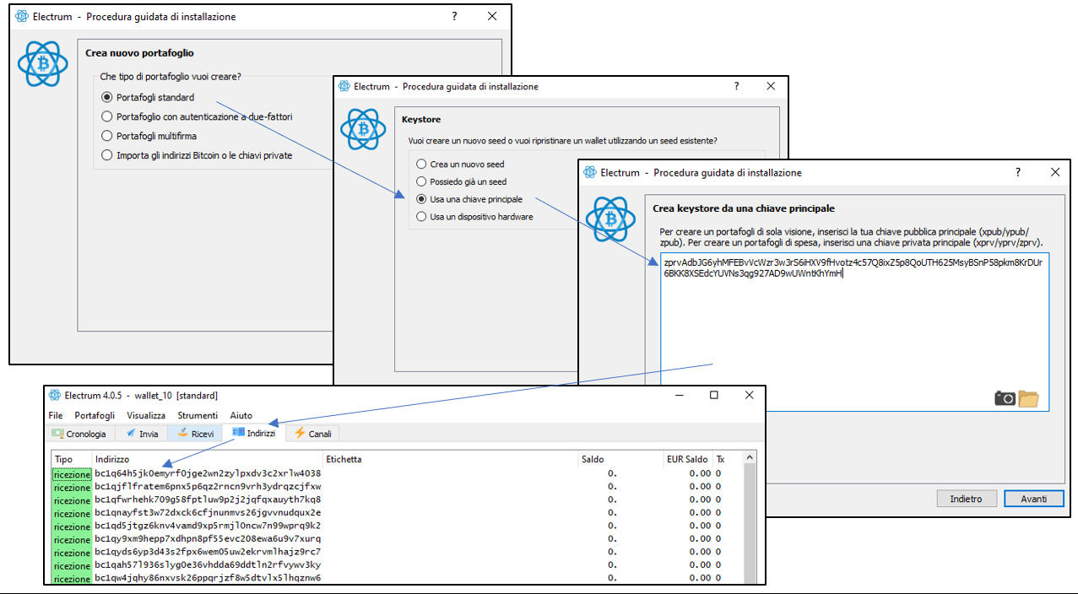Click into master key text field
This screenshot has height=594, width=1078.
coord(854,332)
